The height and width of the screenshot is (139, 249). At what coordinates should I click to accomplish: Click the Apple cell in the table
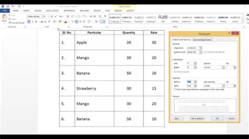[x=94, y=42]
